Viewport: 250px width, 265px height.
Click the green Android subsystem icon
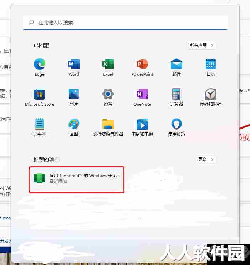(x=40, y=178)
